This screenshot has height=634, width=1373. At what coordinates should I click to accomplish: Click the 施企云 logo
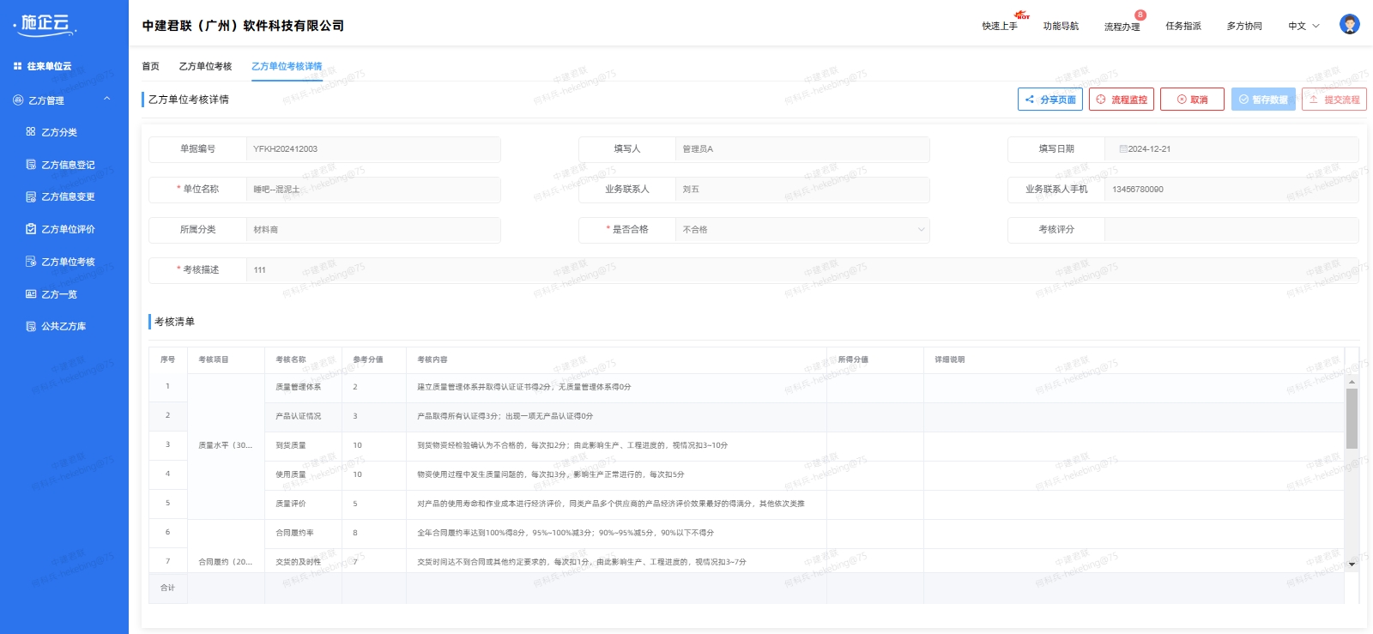[x=45, y=25]
